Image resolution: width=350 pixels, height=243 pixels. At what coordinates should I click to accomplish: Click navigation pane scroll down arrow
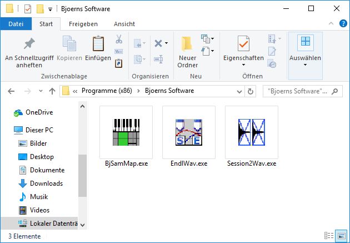(82, 225)
